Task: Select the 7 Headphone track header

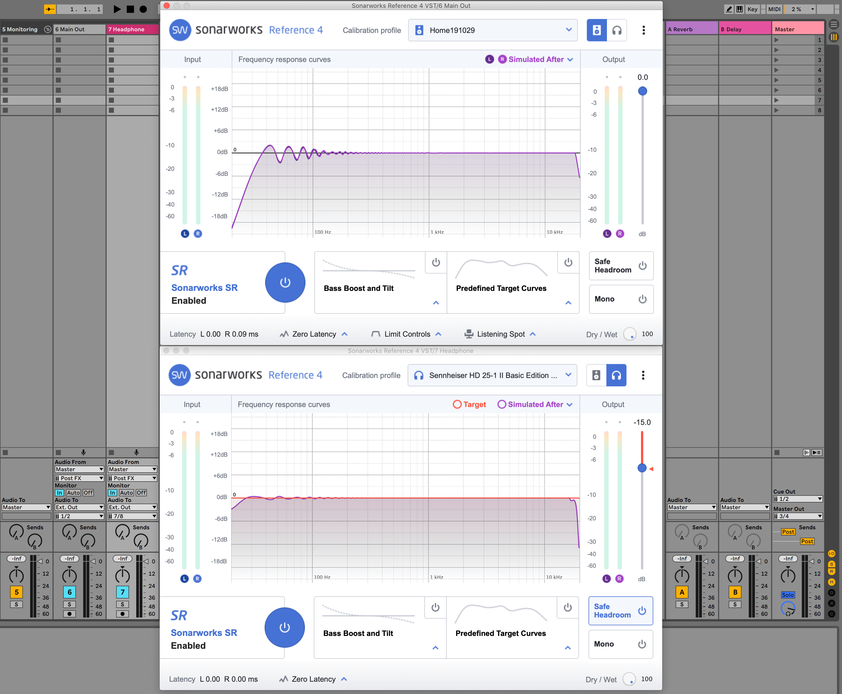Action: point(132,29)
